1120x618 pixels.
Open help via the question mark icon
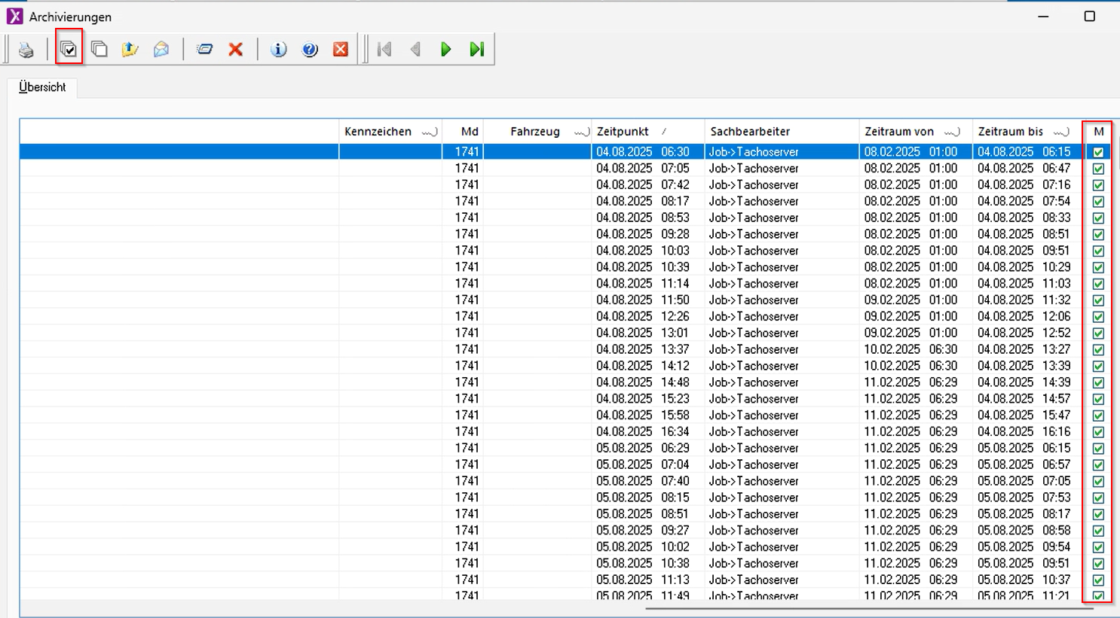tap(310, 50)
